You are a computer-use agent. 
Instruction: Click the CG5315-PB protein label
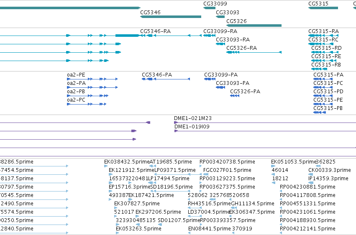328,108
